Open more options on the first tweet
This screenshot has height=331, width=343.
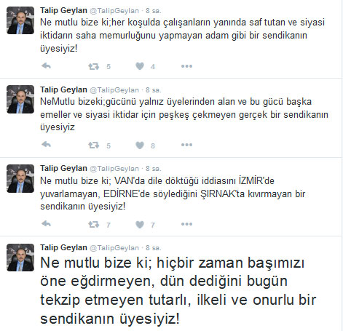[x=186, y=66]
